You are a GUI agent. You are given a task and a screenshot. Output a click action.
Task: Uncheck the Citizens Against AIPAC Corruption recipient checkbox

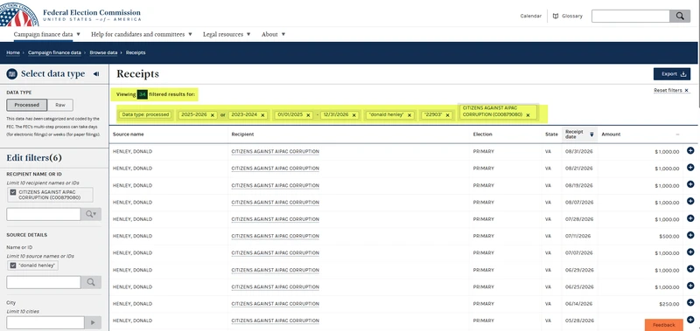[x=13, y=192]
